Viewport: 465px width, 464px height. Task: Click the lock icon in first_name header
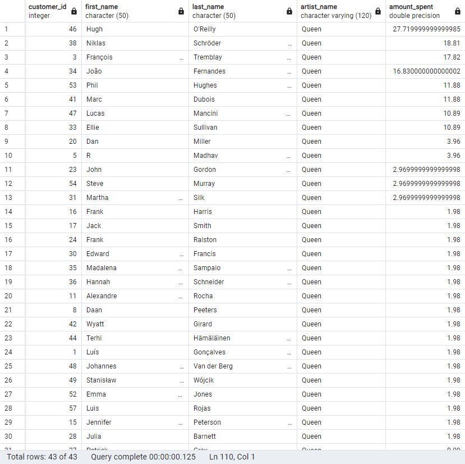(x=181, y=11)
